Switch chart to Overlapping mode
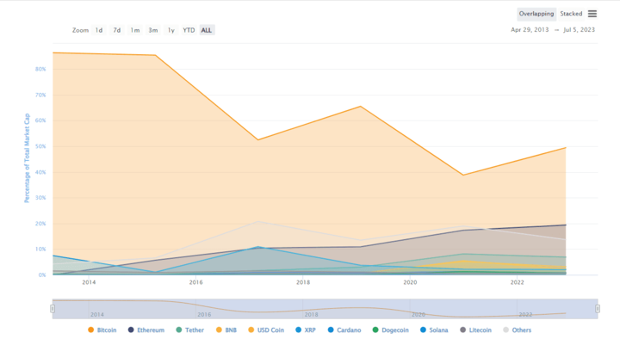 pos(536,14)
